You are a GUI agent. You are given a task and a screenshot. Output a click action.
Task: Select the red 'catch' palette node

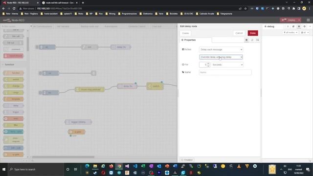pyautogui.click(x=14, y=56)
